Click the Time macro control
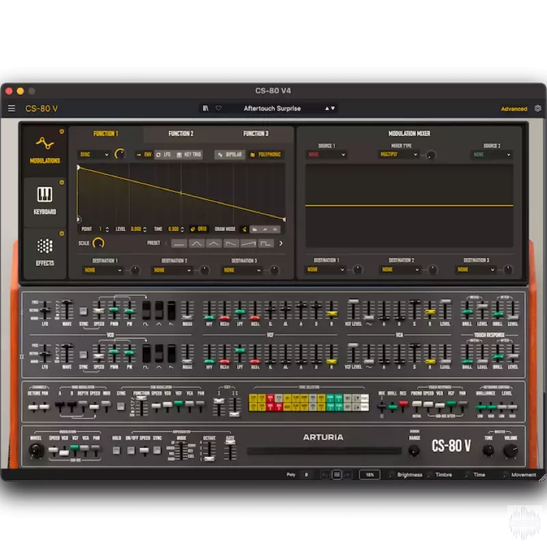 (475, 475)
